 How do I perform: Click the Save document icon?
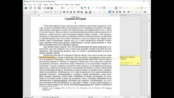(39, 8)
